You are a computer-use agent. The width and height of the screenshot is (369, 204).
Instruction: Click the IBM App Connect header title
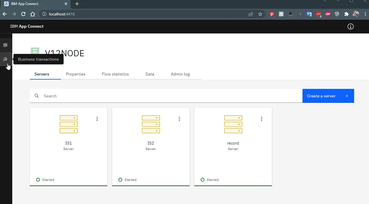27,26
